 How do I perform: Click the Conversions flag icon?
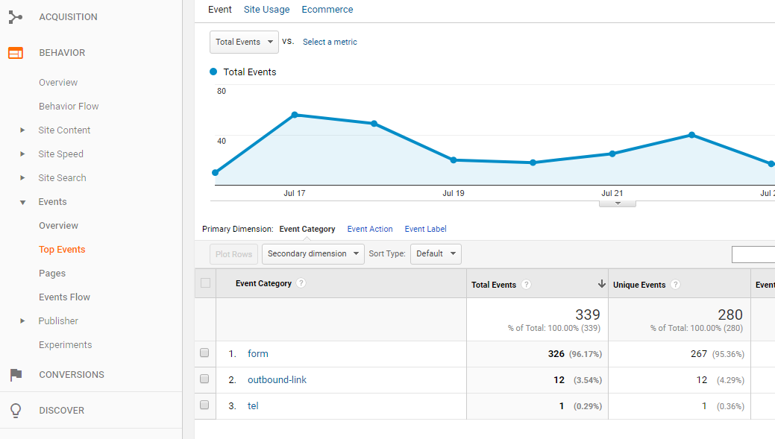coord(16,375)
